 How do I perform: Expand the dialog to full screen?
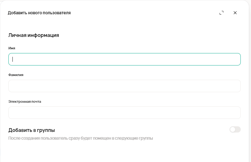[221, 13]
